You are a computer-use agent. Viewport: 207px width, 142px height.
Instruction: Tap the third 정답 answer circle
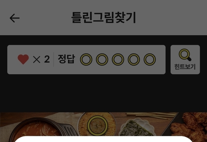pyautogui.click(x=118, y=59)
